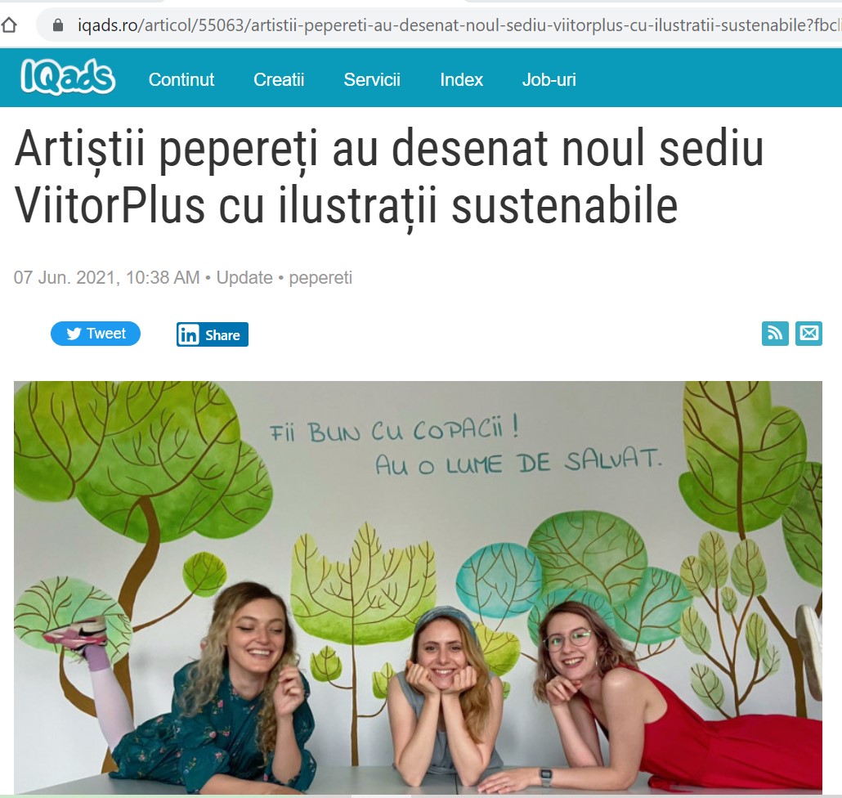Click the padlock site security icon

[x=58, y=25]
